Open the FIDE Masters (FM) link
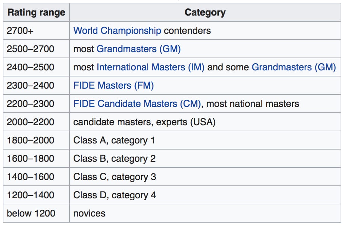Screen dimensions: 344x226 point(113,85)
